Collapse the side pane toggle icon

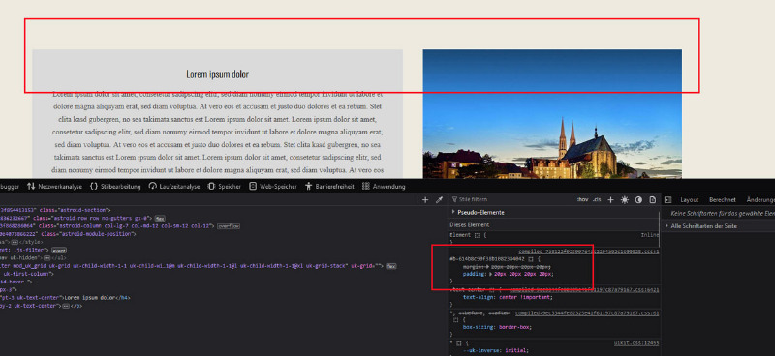[667, 200]
